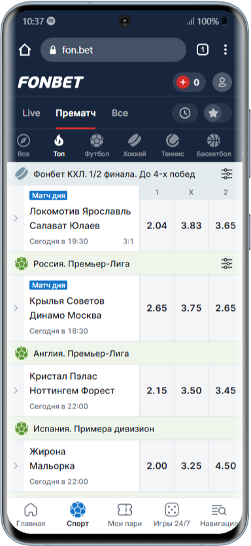Open filter settings for Россия Премьер-Лига

click(x=227, y=264)
